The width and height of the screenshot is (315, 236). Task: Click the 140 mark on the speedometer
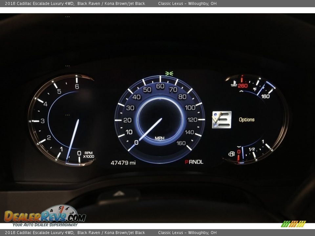189,132
